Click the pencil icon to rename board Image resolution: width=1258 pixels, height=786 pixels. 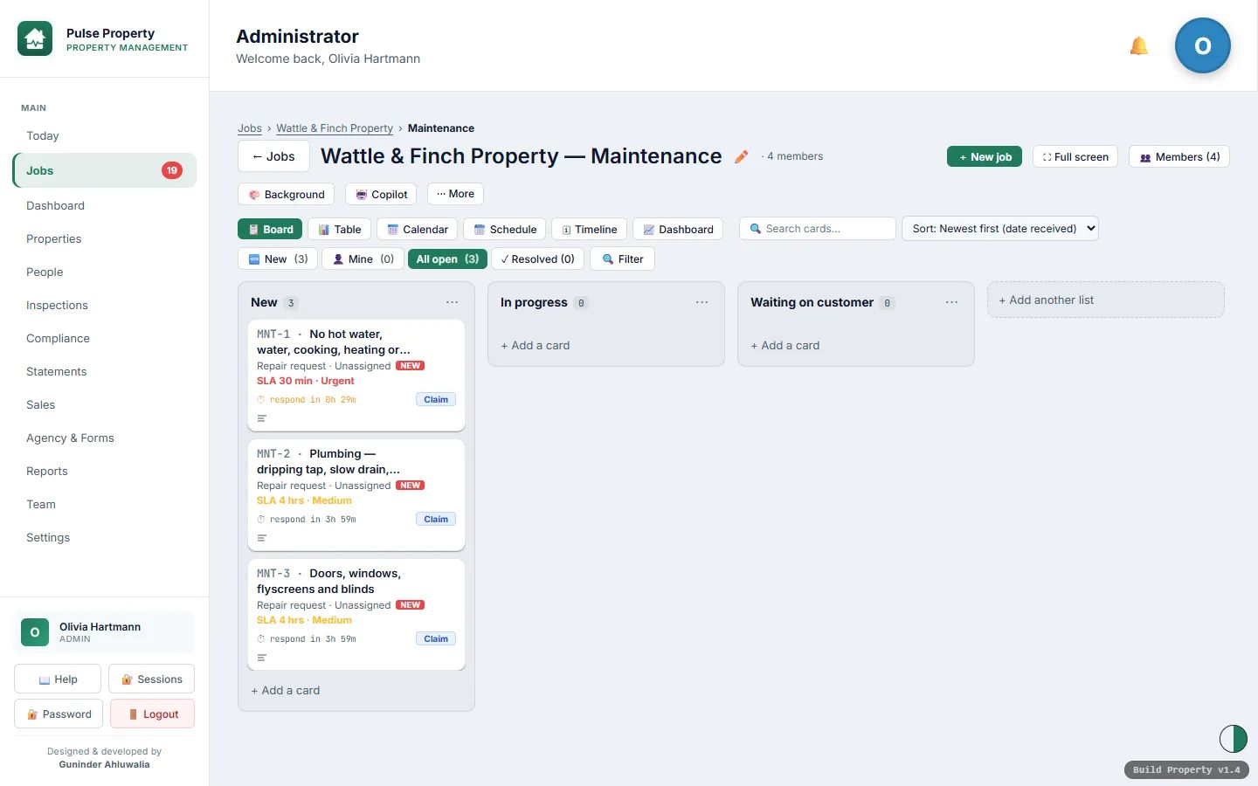[742, 156]
